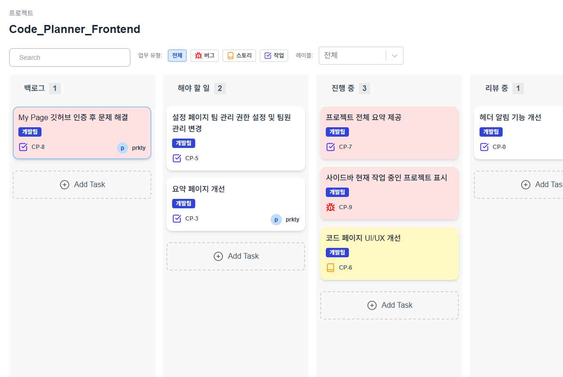Viewport: 563px width, 377px height.
Task: Click the task icon next to CP-5
Action: [x=177, y=158]
